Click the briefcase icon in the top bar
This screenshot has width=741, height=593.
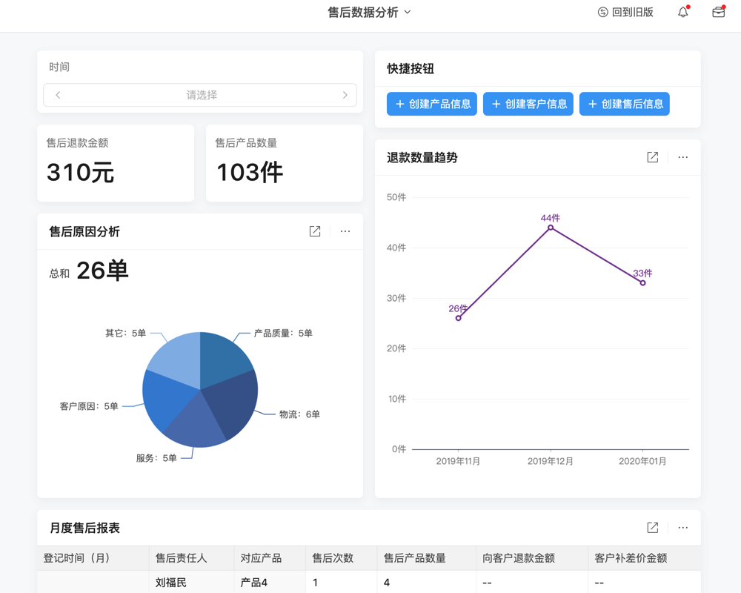(717, 12)
